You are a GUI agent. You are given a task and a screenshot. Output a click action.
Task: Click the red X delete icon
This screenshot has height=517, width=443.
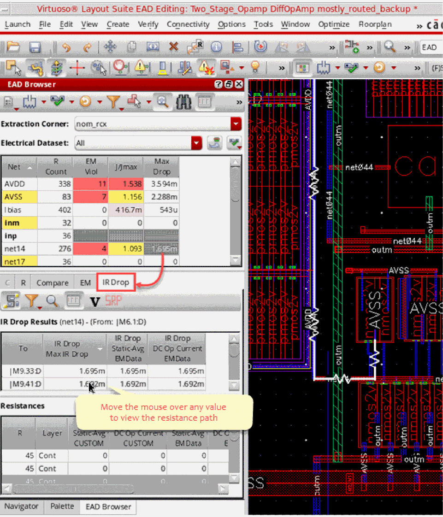173,47
